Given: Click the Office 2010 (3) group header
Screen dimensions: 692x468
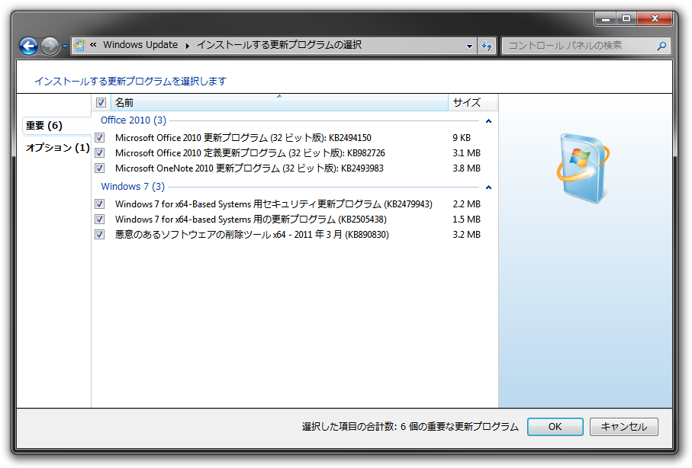Looking at the screenshot, I should (x=134, y=120).
